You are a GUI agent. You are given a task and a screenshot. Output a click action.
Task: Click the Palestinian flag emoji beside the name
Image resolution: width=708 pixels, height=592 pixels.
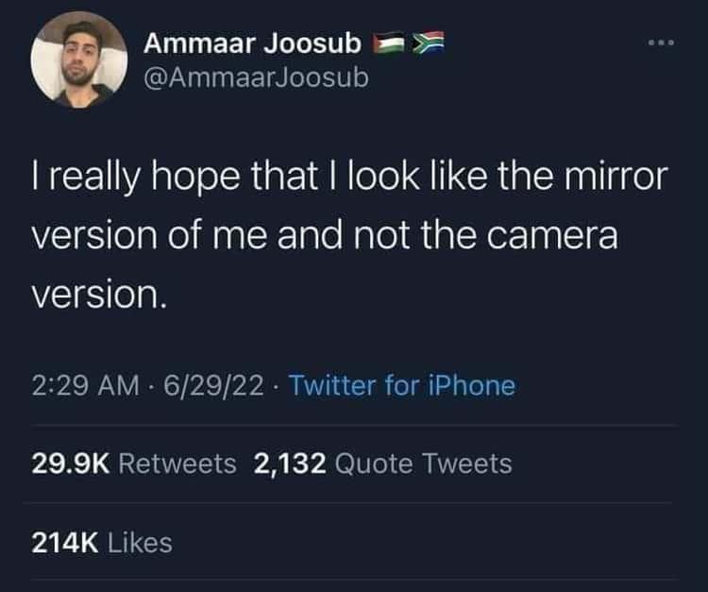(x=388, y=42)
